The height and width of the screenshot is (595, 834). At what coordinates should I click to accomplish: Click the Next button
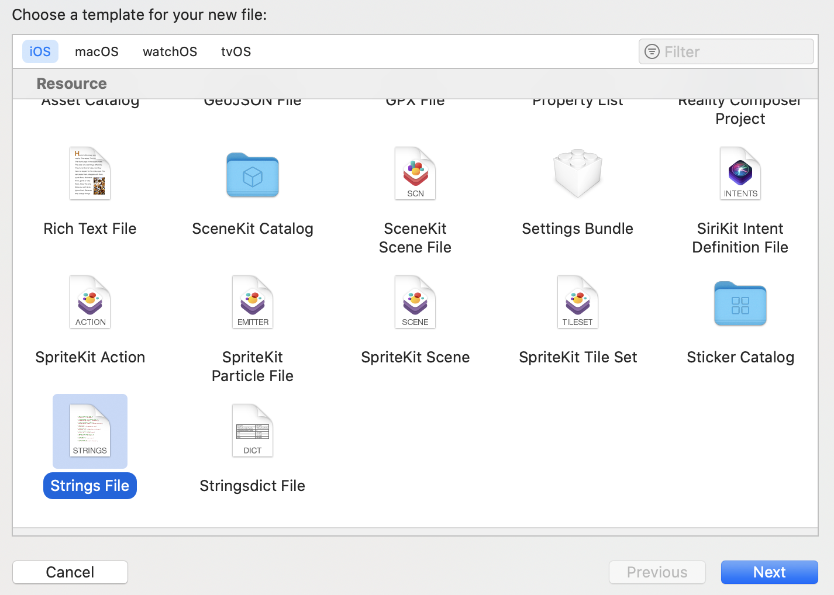click(x=770, y=572)
